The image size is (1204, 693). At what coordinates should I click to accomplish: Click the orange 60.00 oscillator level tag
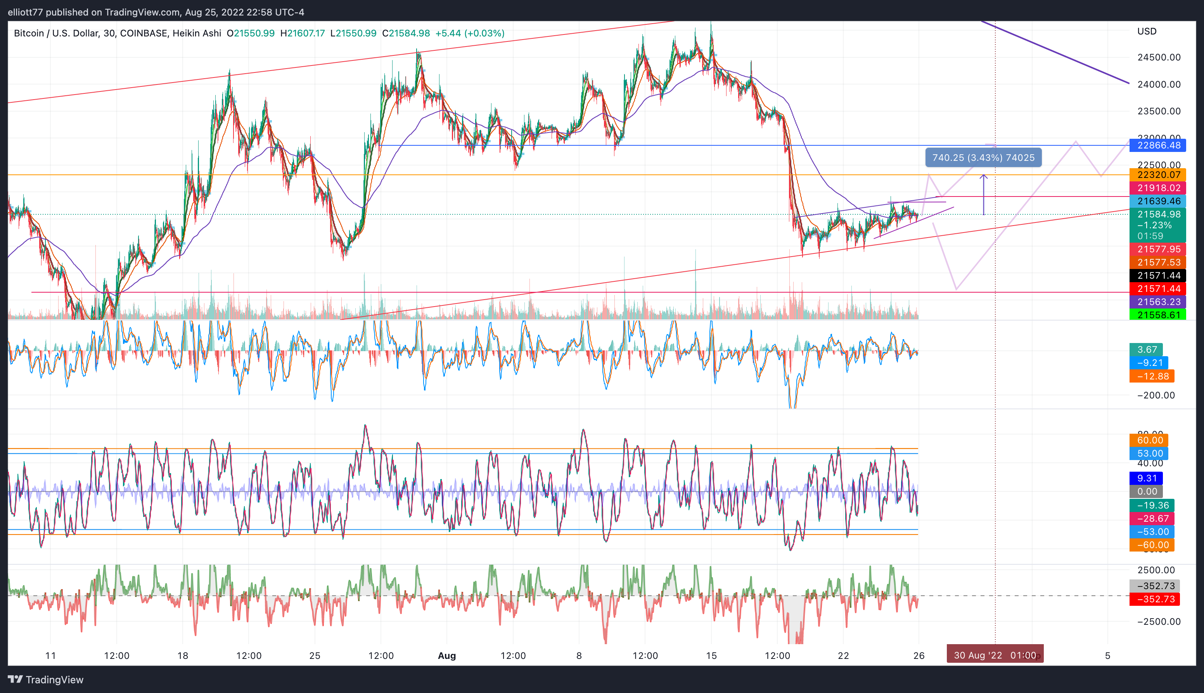1149,440
